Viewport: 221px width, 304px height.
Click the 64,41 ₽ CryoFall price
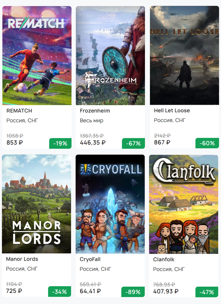pos(90,291)
